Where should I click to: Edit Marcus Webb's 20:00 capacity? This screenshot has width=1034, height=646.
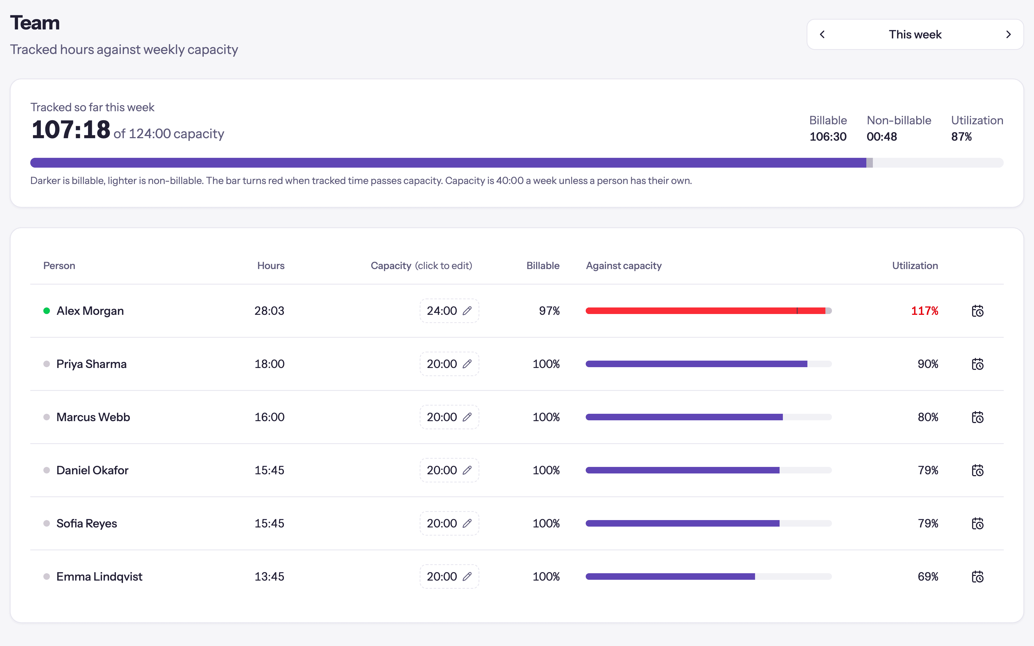point(449,417)
